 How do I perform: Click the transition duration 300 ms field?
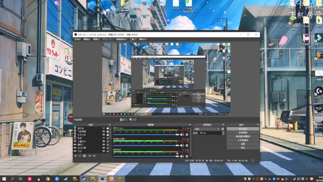pyautogui.click(x=210, y=133)
